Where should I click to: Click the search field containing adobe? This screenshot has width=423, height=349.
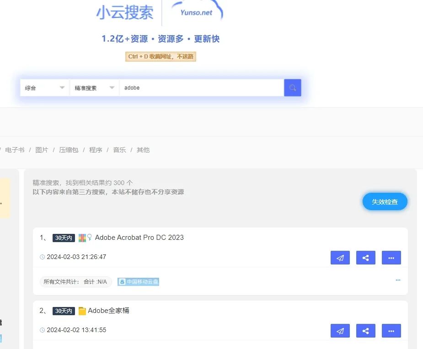tap(202, 88)
